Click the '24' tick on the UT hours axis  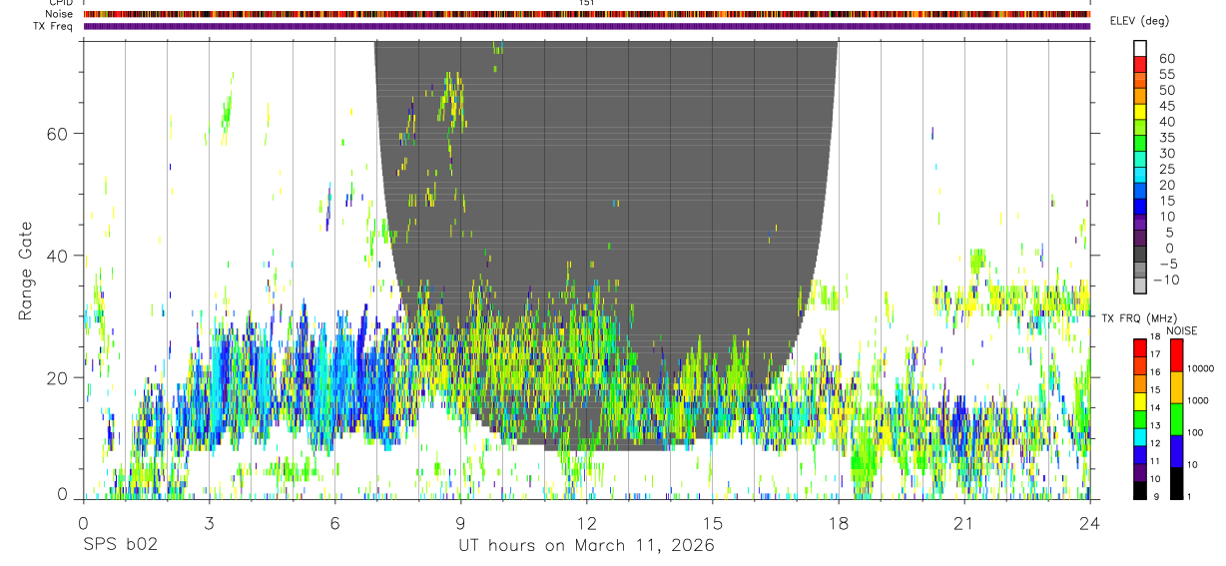pyautogui.click(x=1090, y=523)
